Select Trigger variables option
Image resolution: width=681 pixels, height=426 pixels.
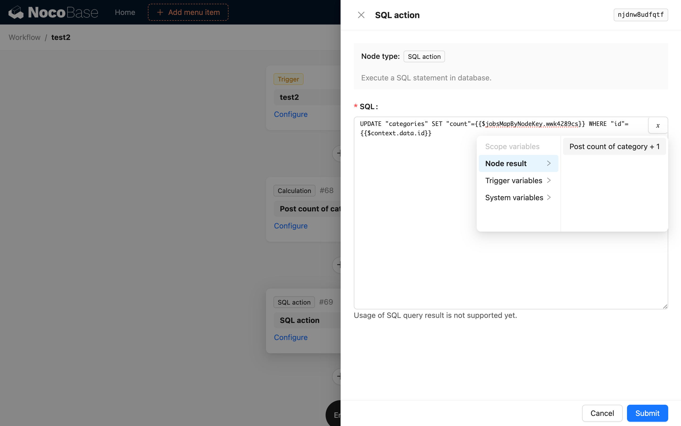513,180
